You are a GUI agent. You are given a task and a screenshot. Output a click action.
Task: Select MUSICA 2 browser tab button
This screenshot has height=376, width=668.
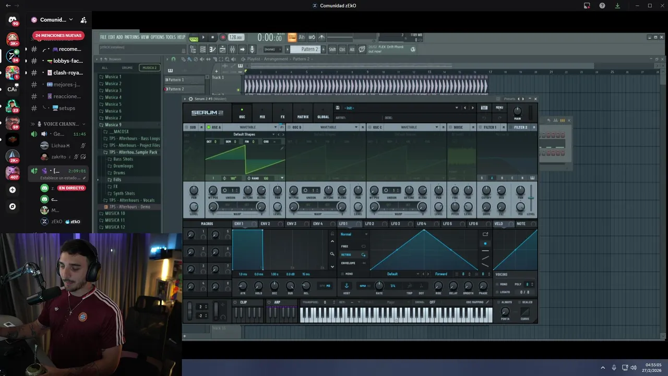[x=150, y=68]
